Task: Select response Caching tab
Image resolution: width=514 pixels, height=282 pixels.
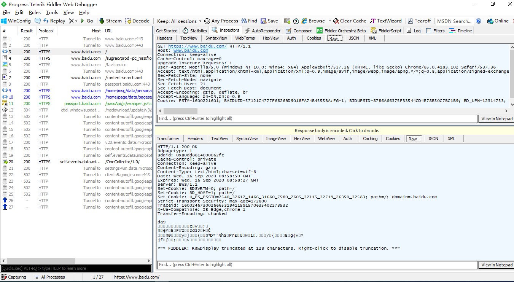Action: pyautogui.click(x=370, y=139)
